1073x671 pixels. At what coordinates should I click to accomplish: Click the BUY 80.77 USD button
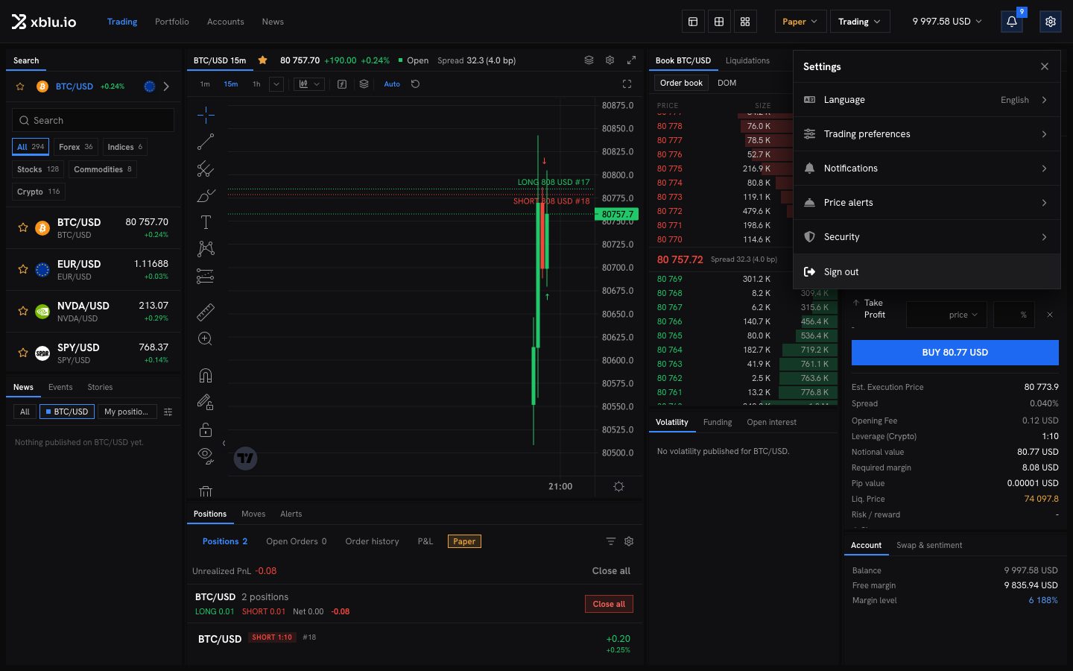click(955, 353)
